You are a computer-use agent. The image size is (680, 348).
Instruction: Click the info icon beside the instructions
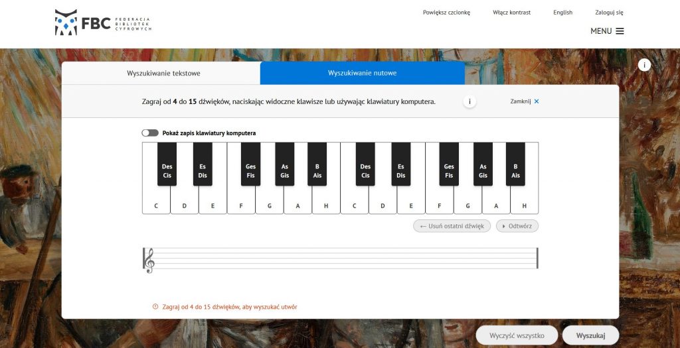coord(469,101)
